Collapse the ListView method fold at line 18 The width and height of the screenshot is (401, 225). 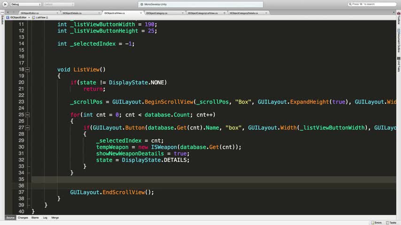28,70
